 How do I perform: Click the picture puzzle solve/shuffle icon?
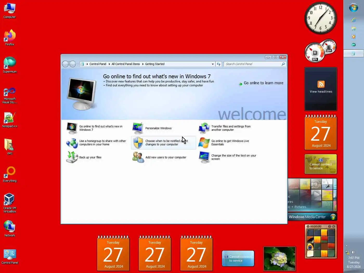pyautogui.click(x=334, y=226)
